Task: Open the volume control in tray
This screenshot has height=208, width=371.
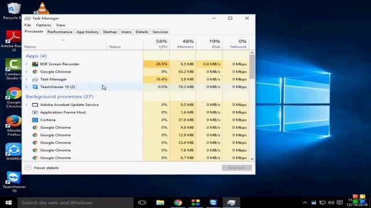Action: [331, 203]
